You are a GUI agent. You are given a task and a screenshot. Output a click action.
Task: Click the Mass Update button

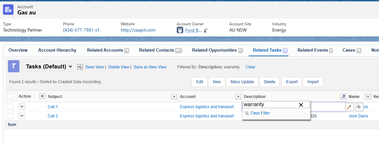[x=242, y=82]
